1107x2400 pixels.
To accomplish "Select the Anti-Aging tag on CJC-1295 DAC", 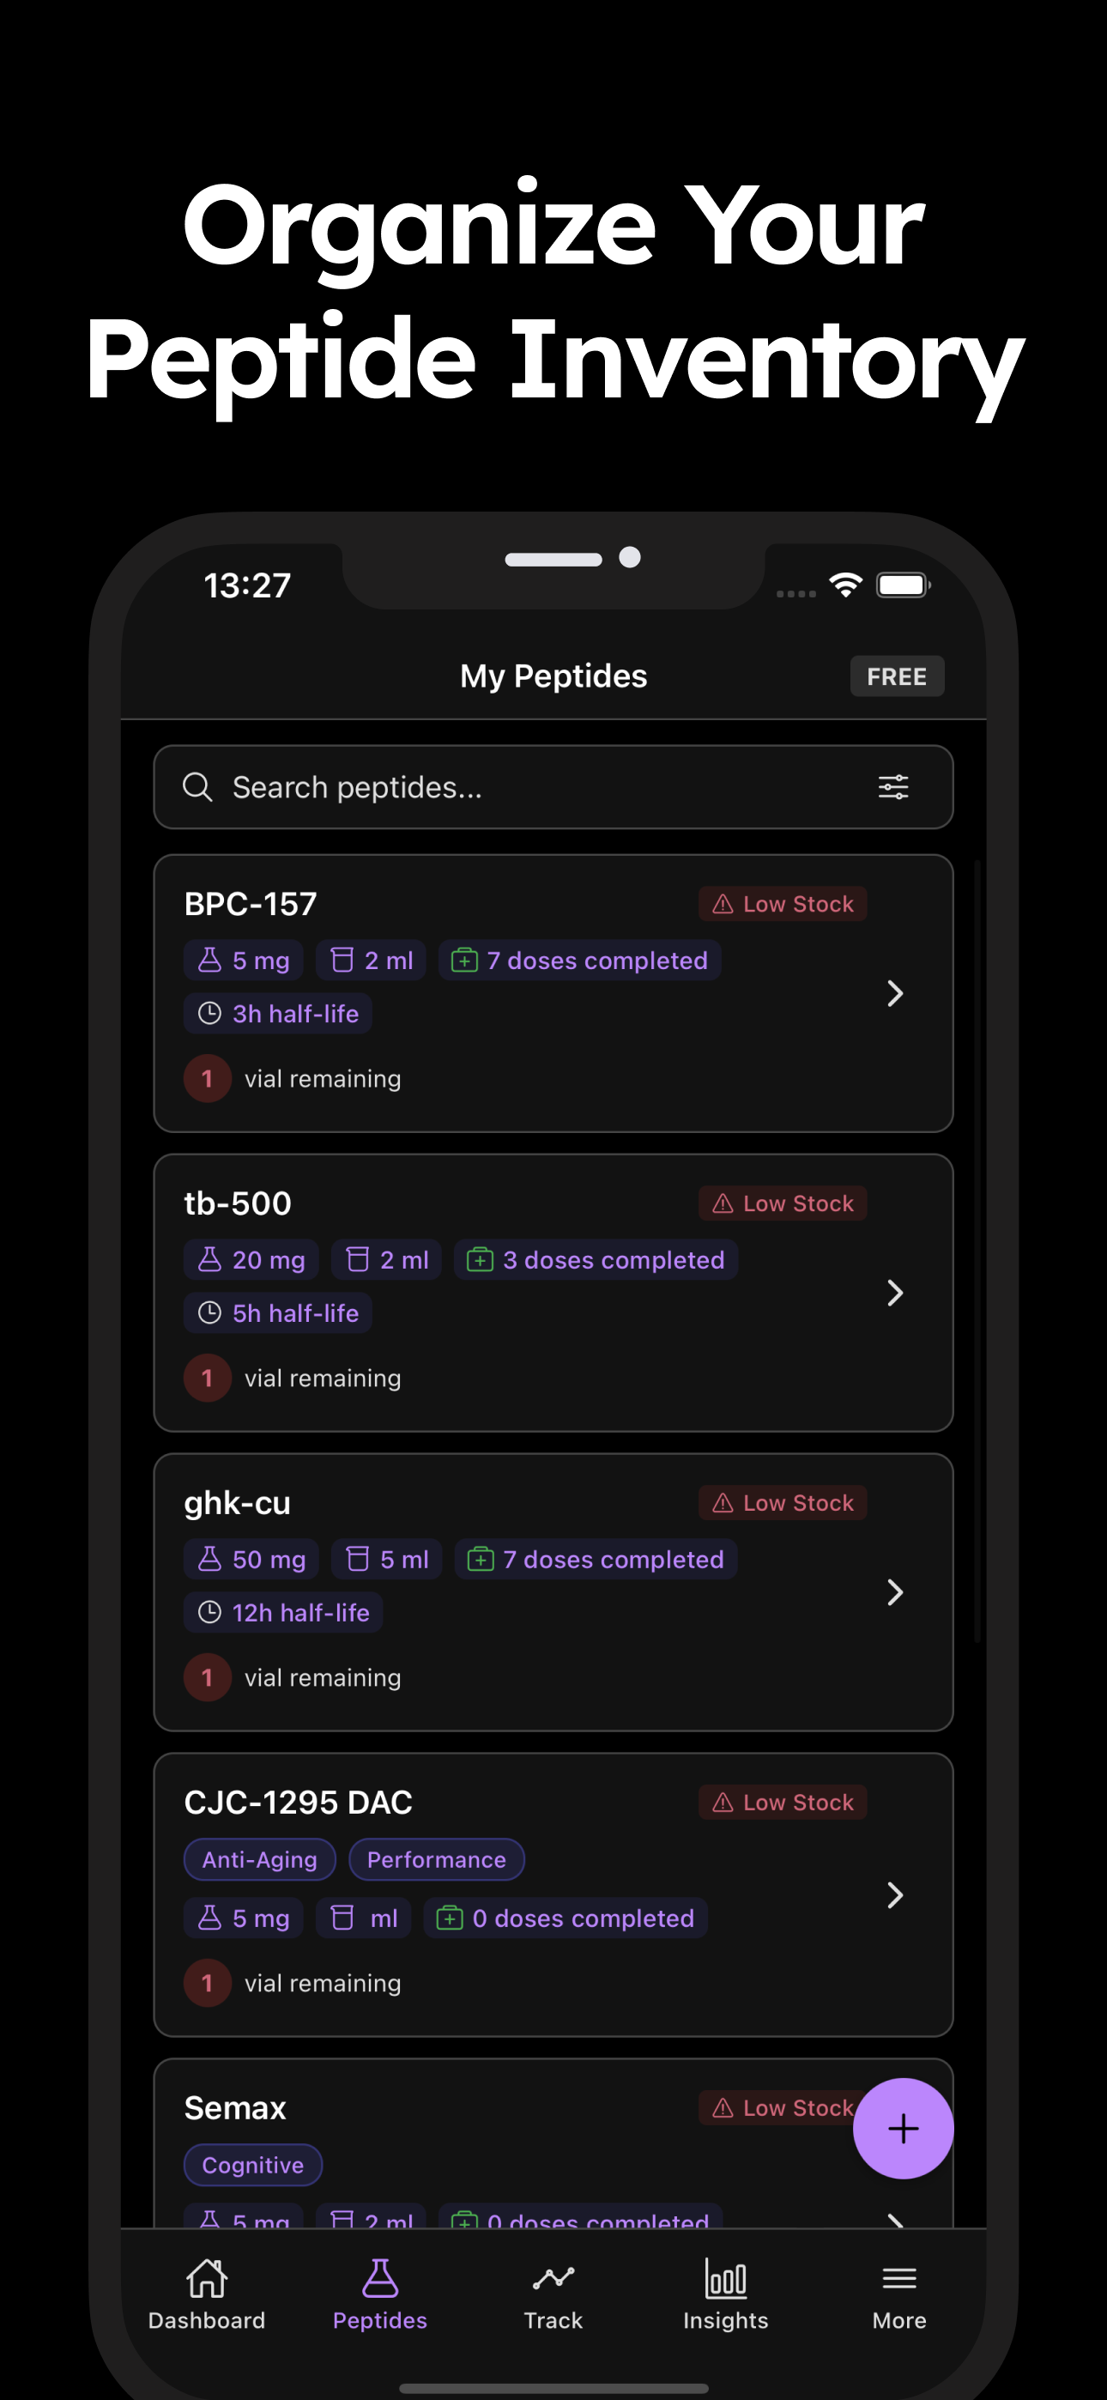I will click(260, 1859).
